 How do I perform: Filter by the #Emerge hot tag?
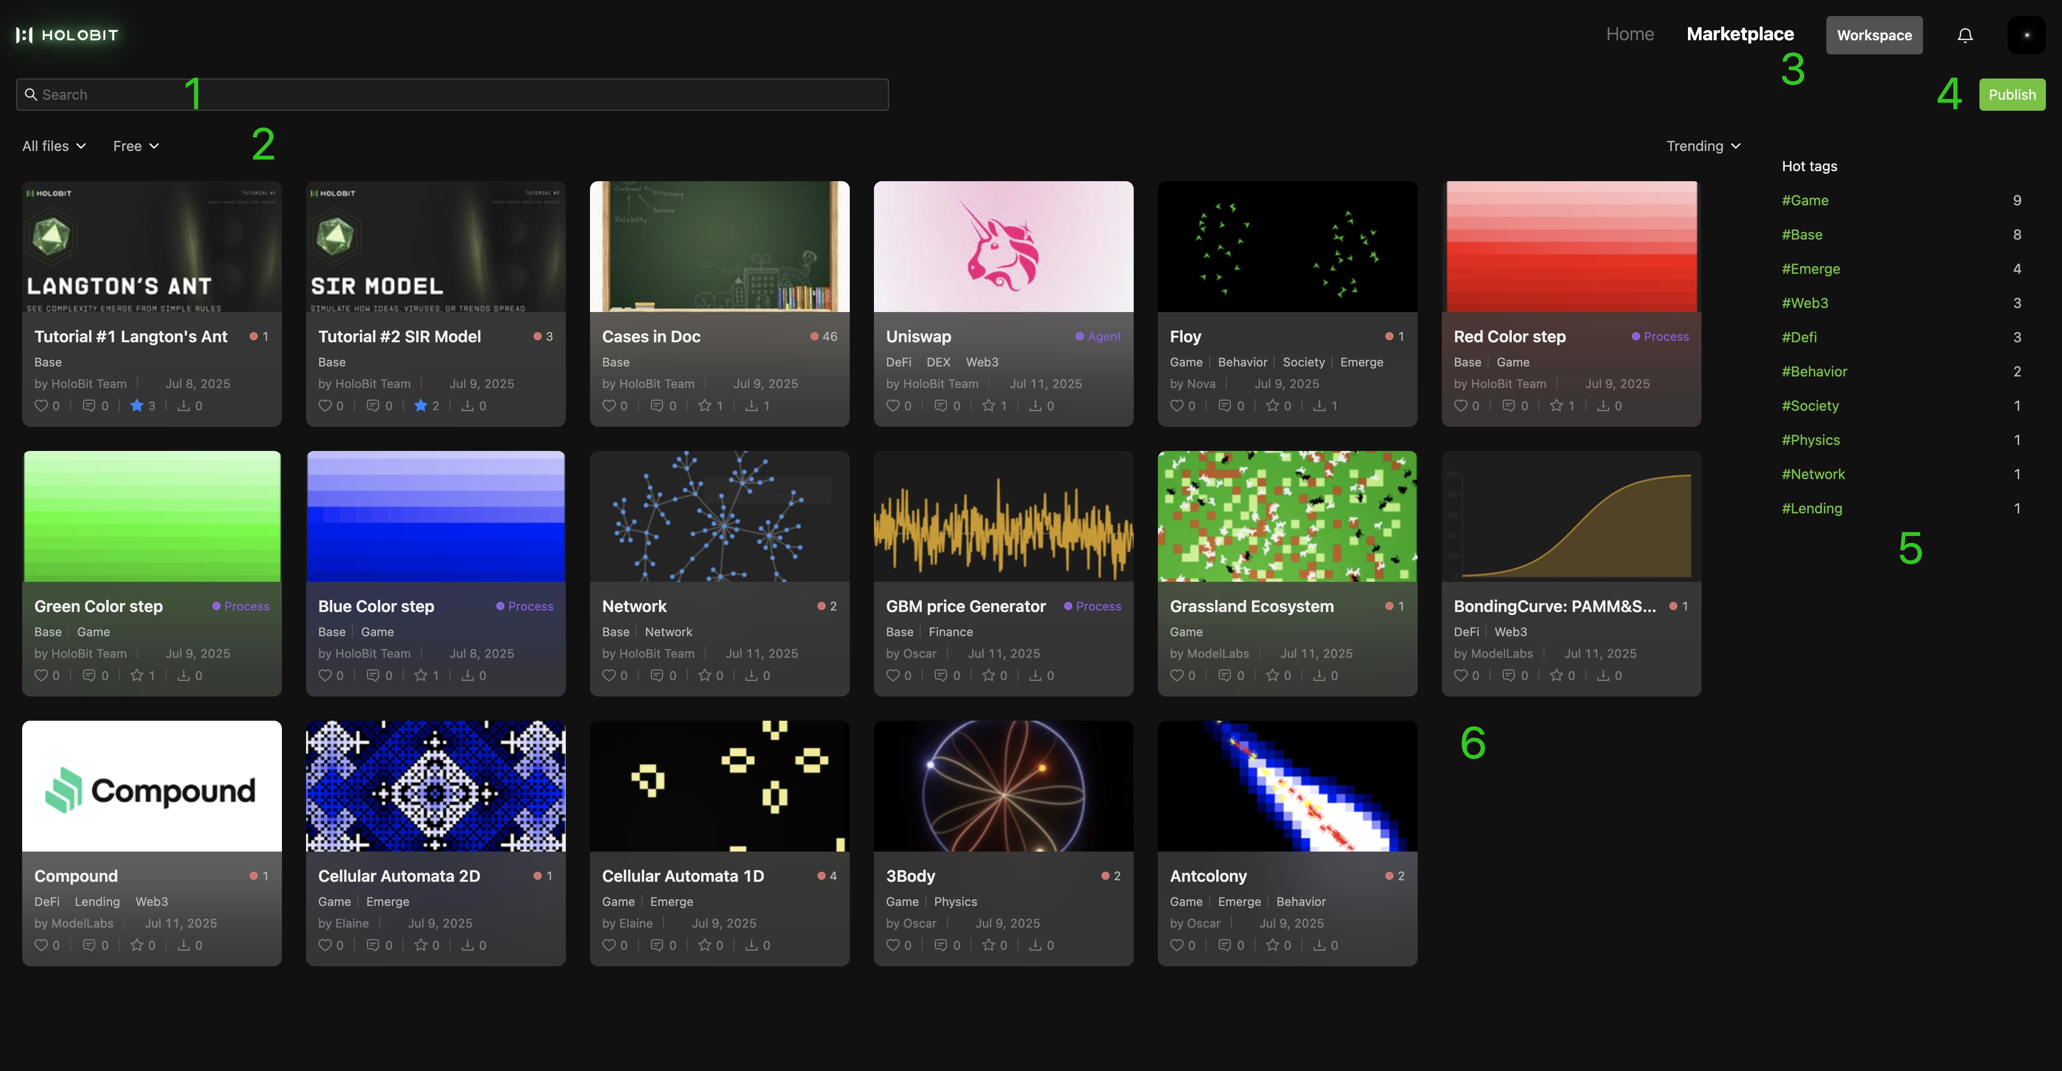click(1811, 269)
